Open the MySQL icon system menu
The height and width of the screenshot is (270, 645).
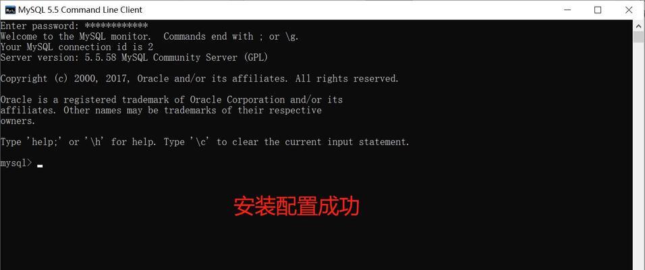click(x=10, y=10)
